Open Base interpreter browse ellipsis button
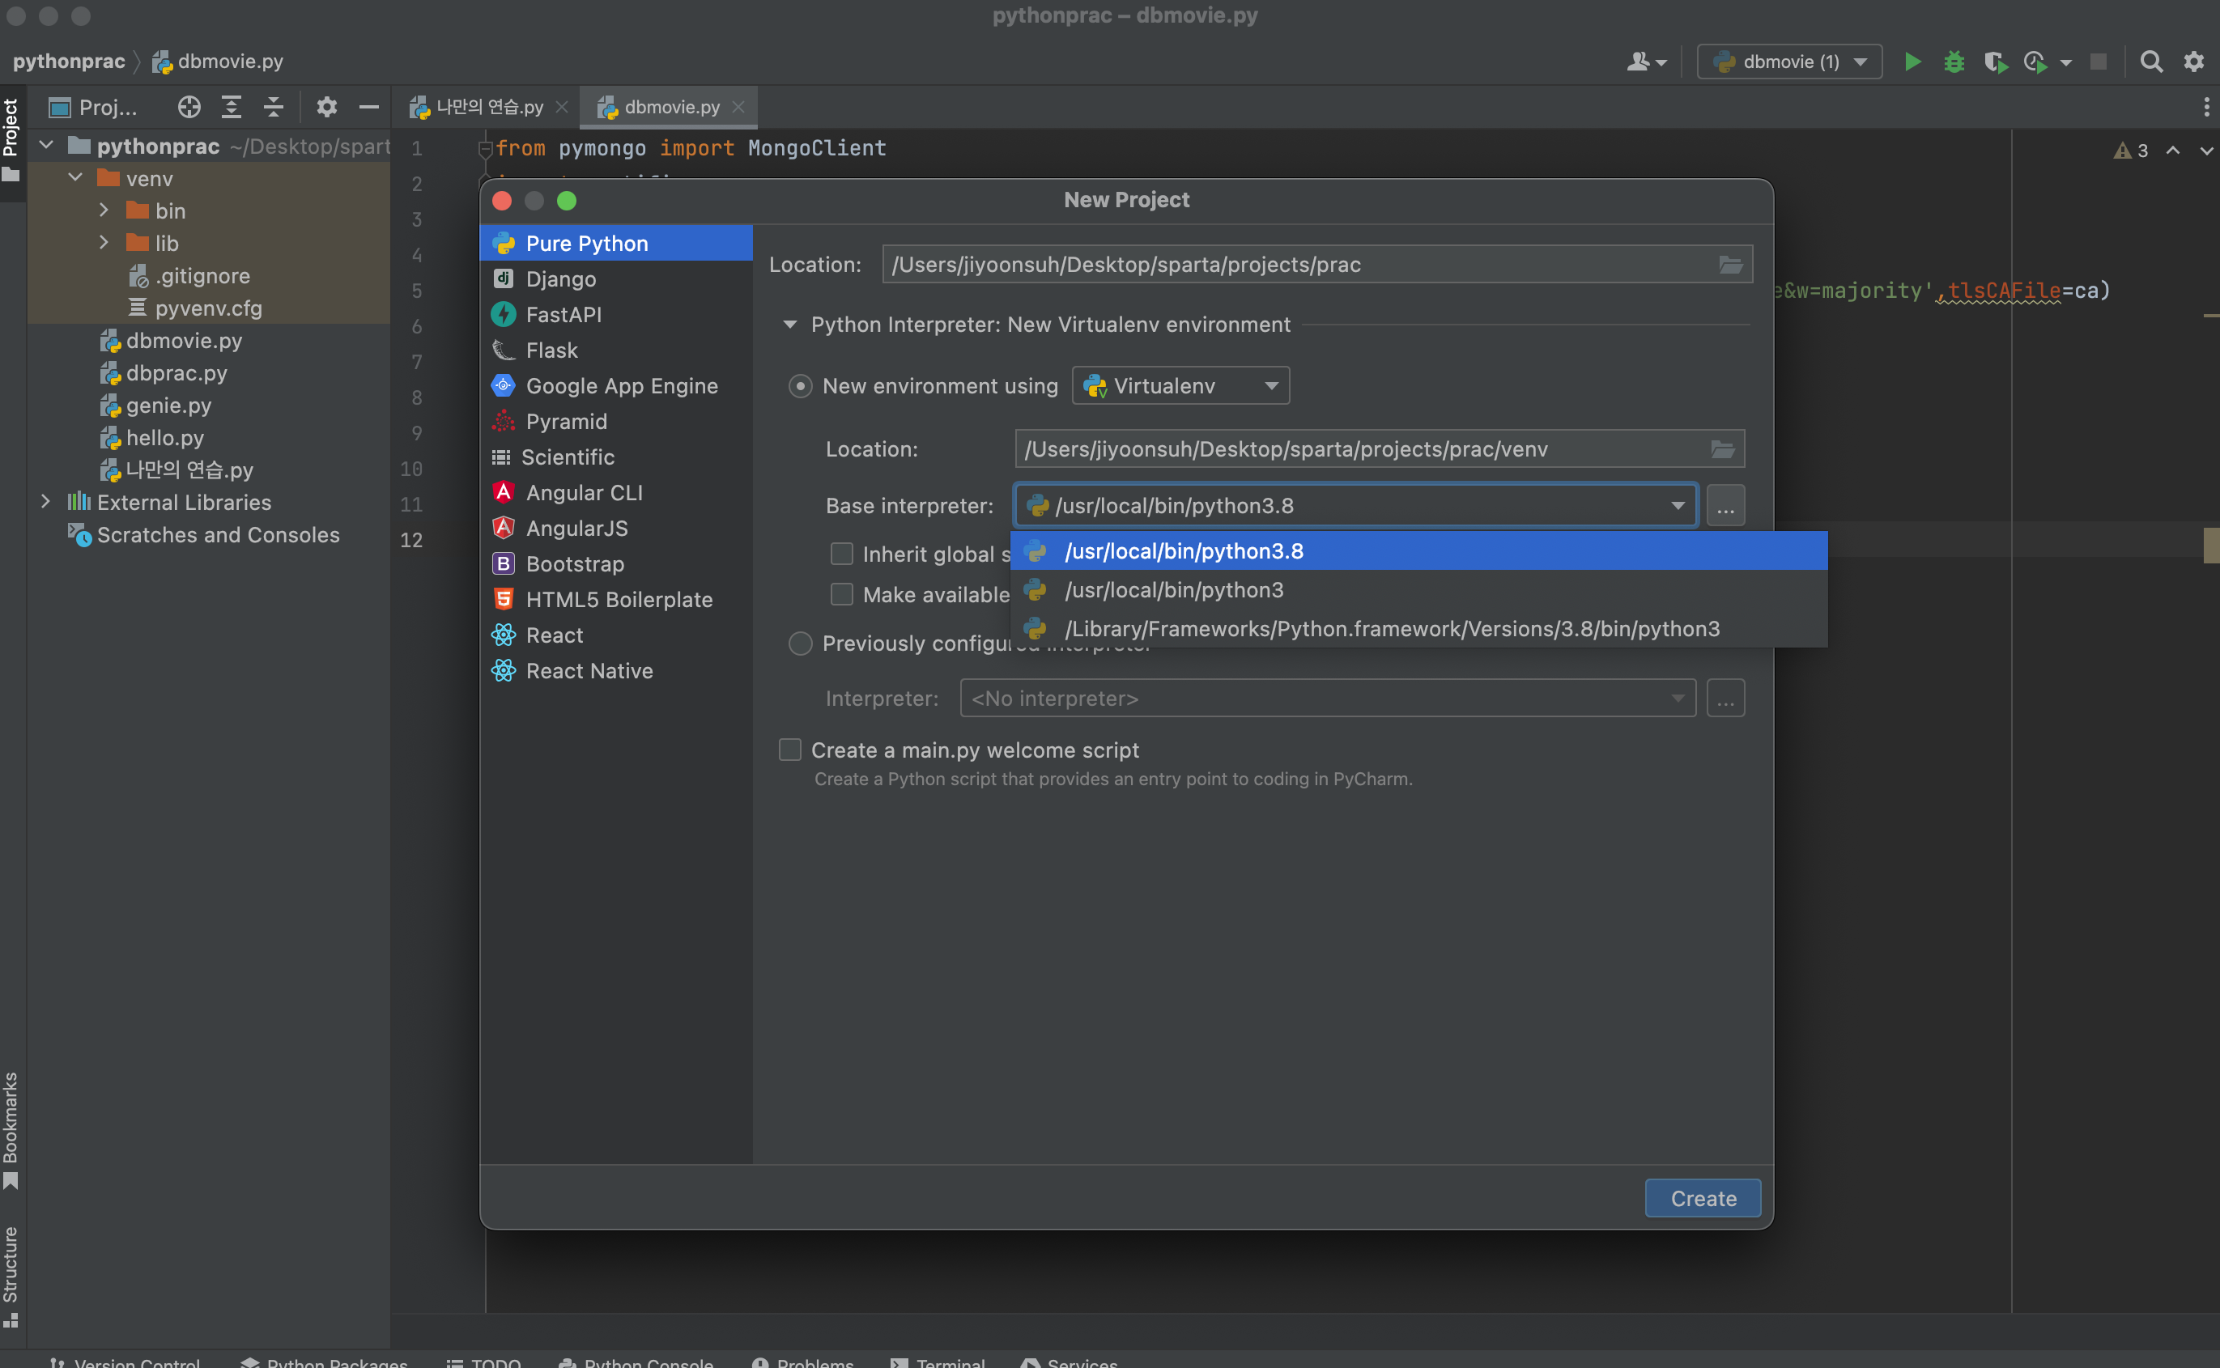Image resolution: width=2220 pixels, height=1368 pixels. coord(1725,506)
